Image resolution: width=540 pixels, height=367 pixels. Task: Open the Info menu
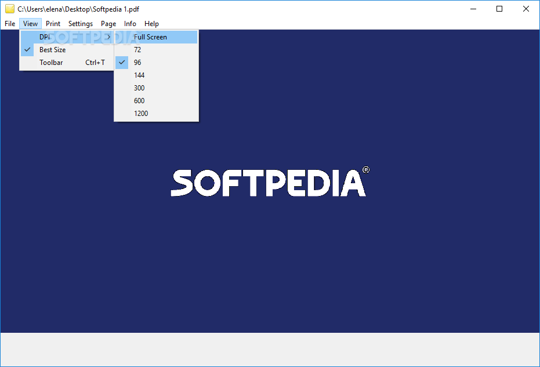pyautogui.click(x=130, y=24)
